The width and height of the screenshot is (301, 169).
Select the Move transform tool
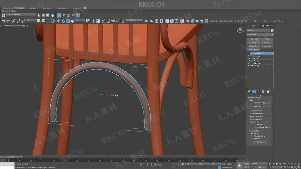click(58, 21)
